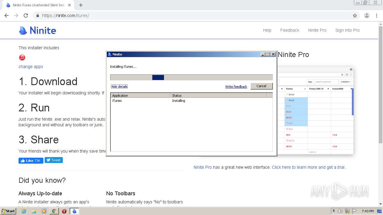The height and width of the screenshot is (215, 383).
Task: Hide details in the Ninite installer
Action: pyautogui.click(x=119, y=87)
